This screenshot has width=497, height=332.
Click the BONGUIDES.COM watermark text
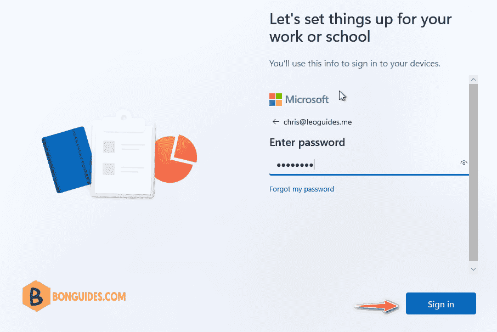[89, 296]
